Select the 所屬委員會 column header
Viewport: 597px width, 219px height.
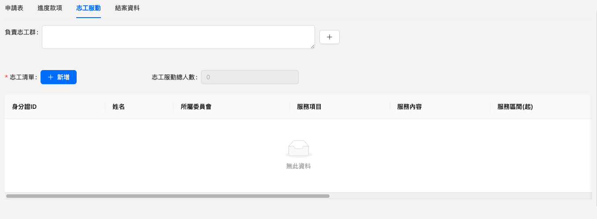click(196, 107)
